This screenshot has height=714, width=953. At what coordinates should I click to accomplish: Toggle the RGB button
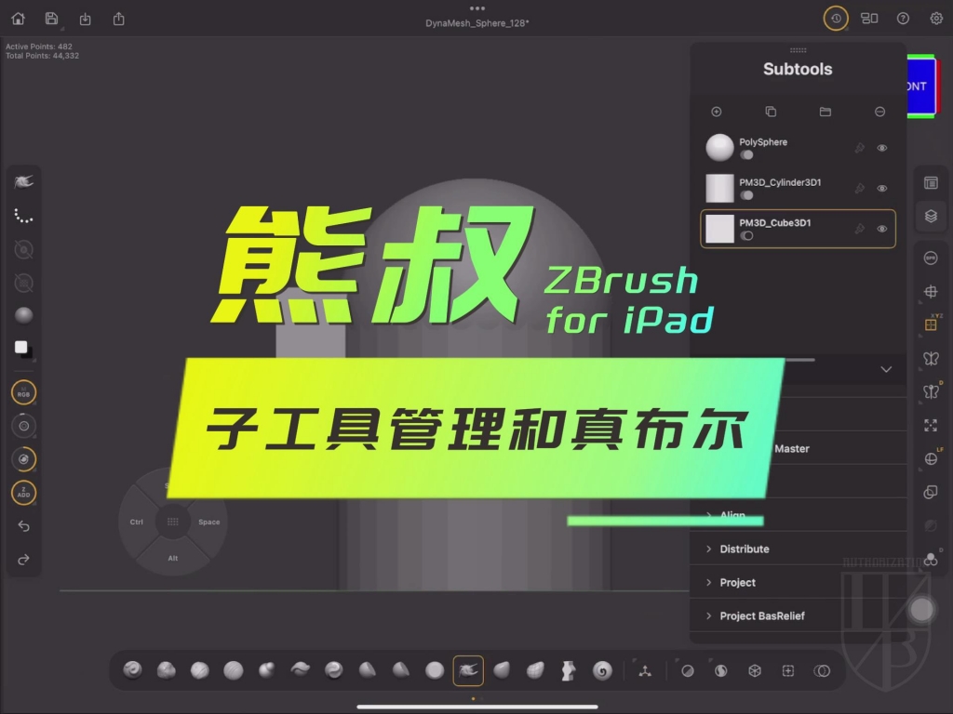(23, 392)
